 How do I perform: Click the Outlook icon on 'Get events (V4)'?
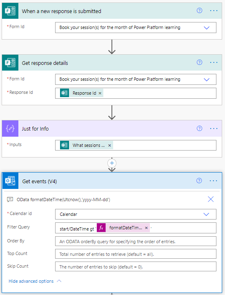coord(10,181)
